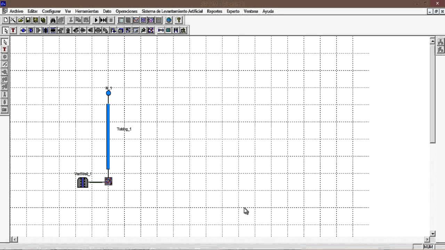The width and height of the screenshot is (445, 250).
Task: Open Sistema de Levantamiento Artificial menu
Action: (172, 11)
